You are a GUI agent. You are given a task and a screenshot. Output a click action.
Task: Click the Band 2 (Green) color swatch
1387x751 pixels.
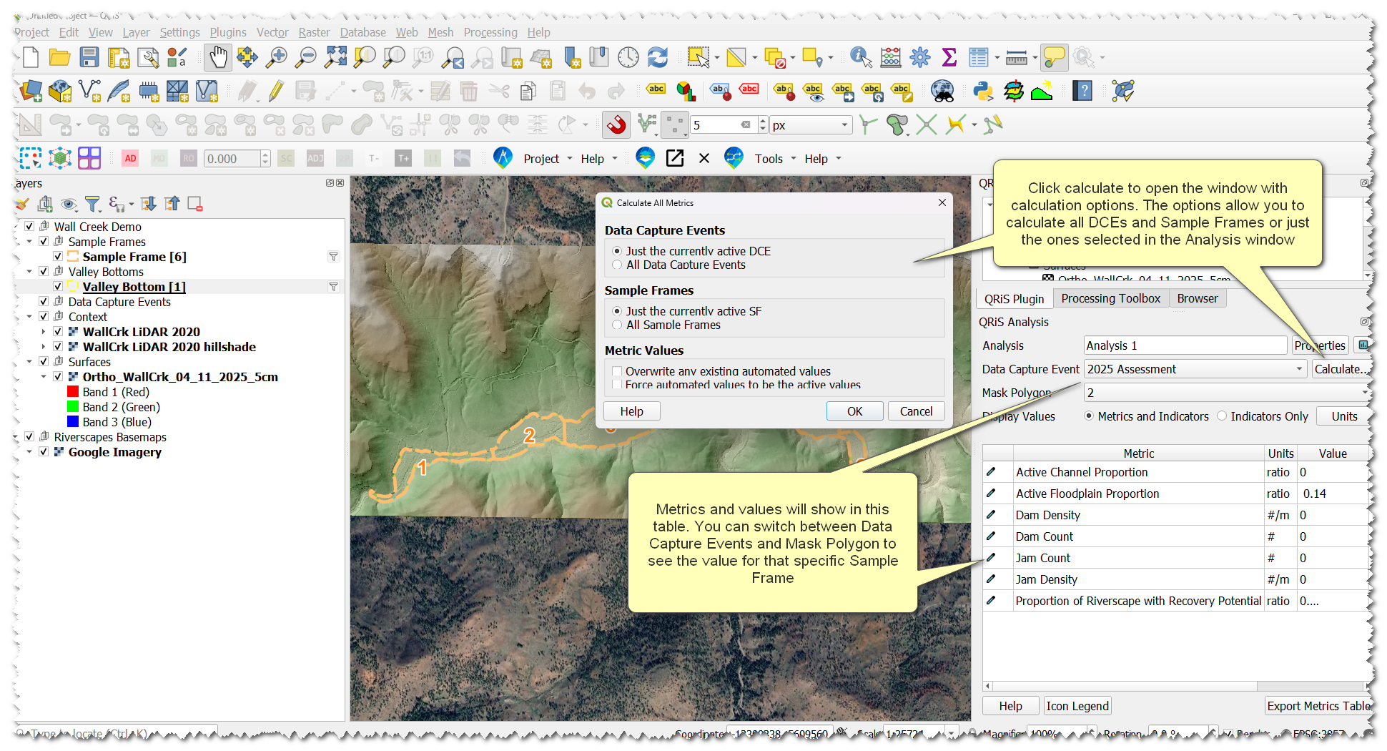click(x=72, y=407)
